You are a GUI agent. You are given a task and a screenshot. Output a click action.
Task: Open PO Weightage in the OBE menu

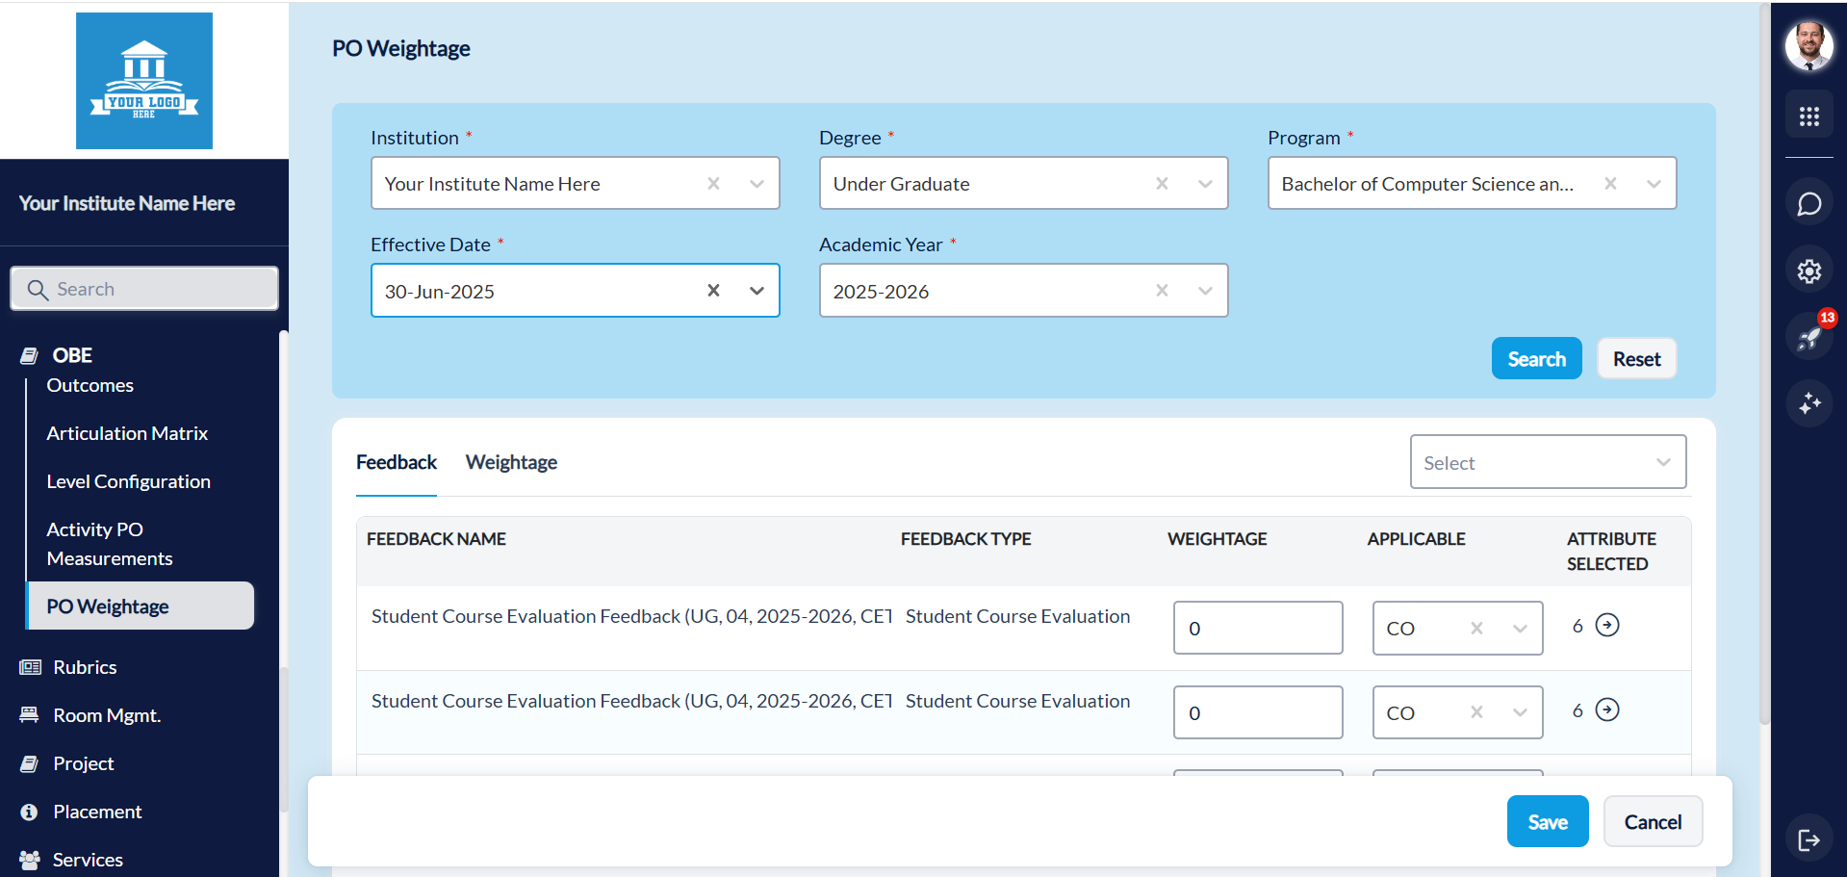107,606
